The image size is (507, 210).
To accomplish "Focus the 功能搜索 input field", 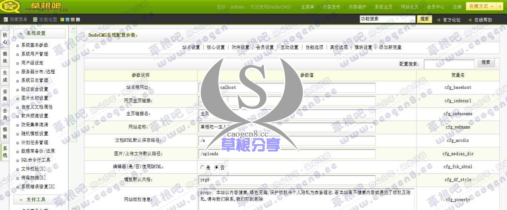I will (x=387, y=19).
